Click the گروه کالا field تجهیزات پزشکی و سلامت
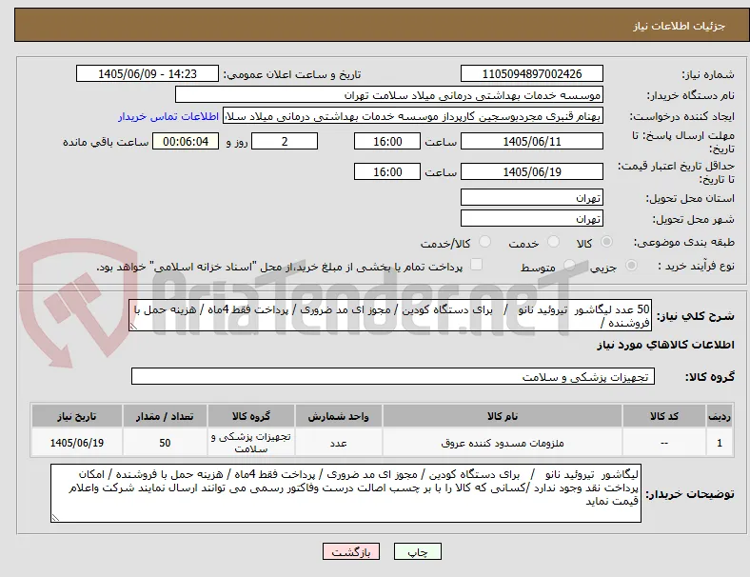The image size is (750, 577). (x=393, y=376)
